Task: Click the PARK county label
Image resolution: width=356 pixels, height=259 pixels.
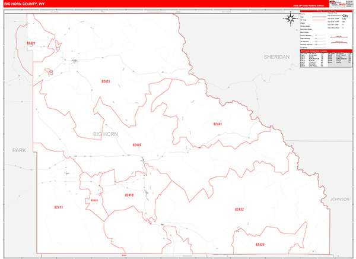Action: pos(19,150)
